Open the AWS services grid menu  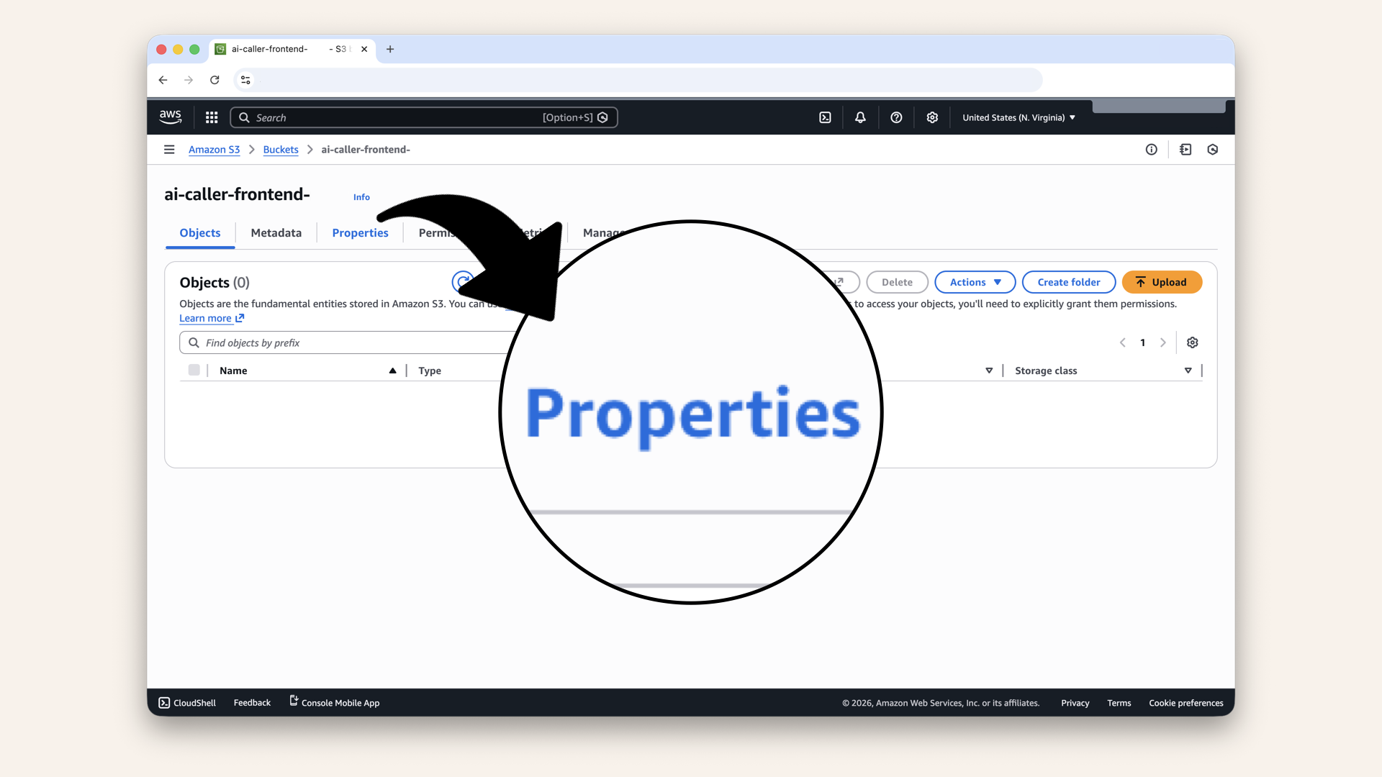[x=211, y=117]
